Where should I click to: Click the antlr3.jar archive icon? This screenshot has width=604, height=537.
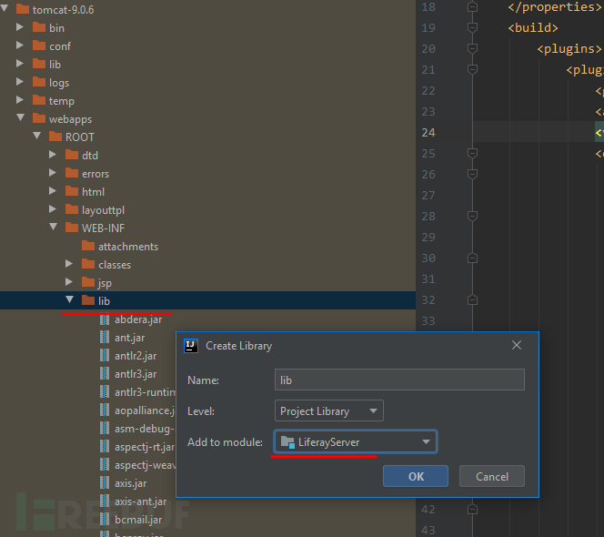(105, 373)
